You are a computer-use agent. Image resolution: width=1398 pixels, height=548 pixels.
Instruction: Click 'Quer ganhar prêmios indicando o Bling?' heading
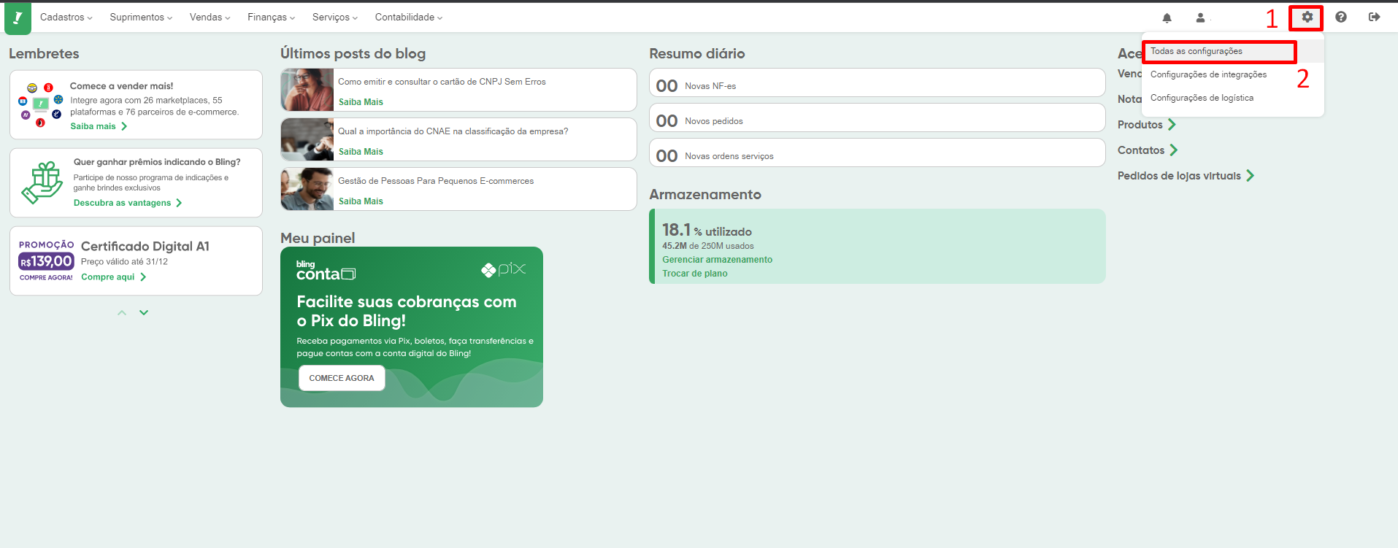pyautogui.click(x=157, y=162)
